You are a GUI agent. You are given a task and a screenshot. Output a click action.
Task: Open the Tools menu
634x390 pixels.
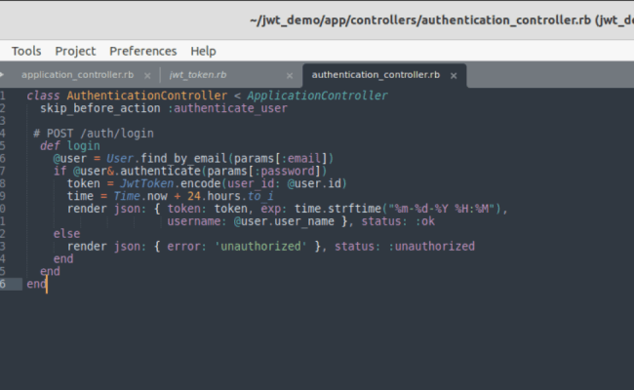26,51
